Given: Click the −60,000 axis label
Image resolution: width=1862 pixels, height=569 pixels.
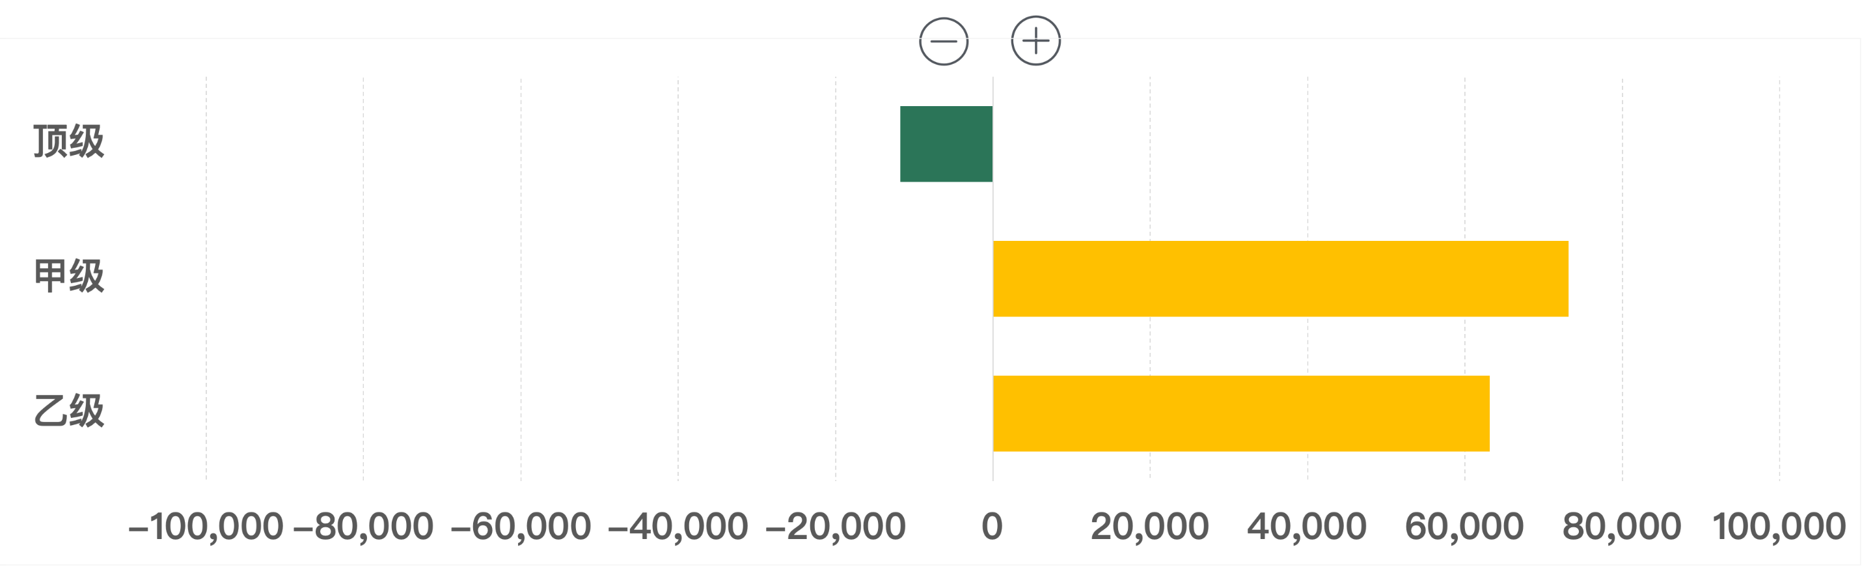Looking at the screenshot, I should click(x=521, y=526).
